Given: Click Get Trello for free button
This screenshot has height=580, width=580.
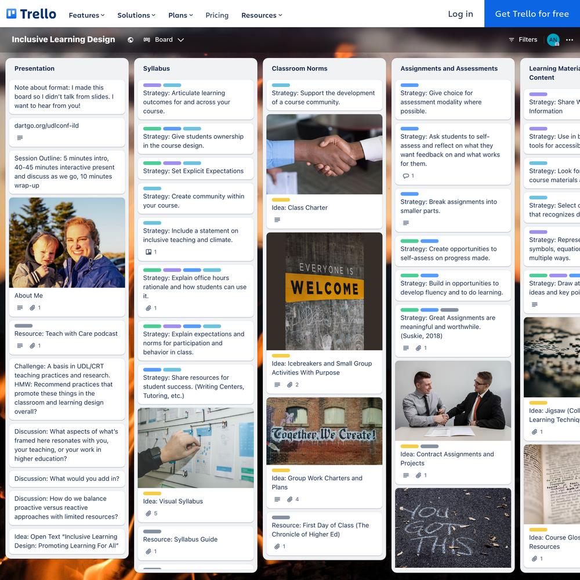Looking at the screenshot, I should tap(532, 14).
